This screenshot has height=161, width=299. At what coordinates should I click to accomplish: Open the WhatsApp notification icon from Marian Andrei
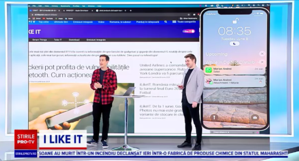click(208, 70)
